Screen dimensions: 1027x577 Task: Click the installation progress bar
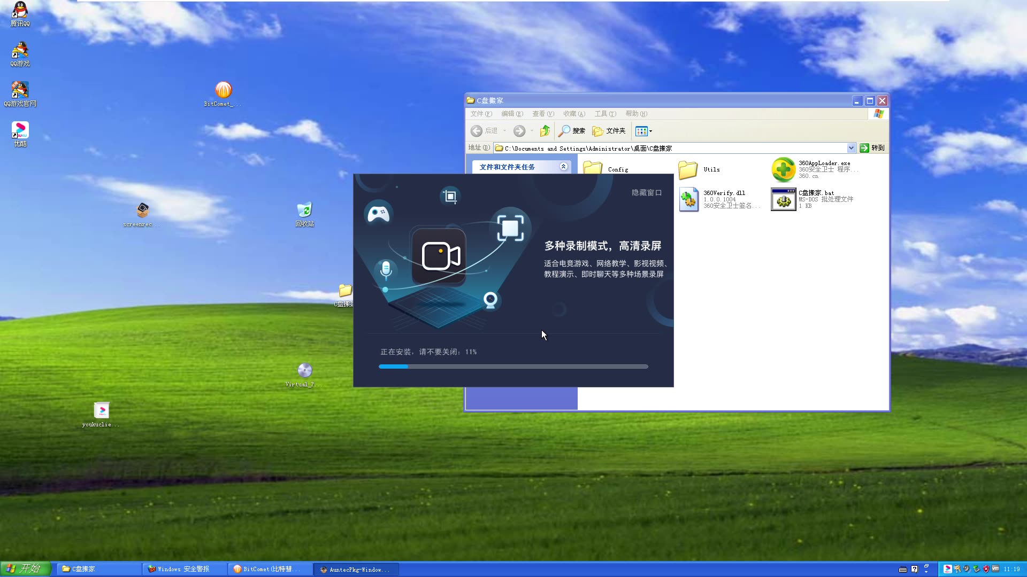[x=513, y=367]
